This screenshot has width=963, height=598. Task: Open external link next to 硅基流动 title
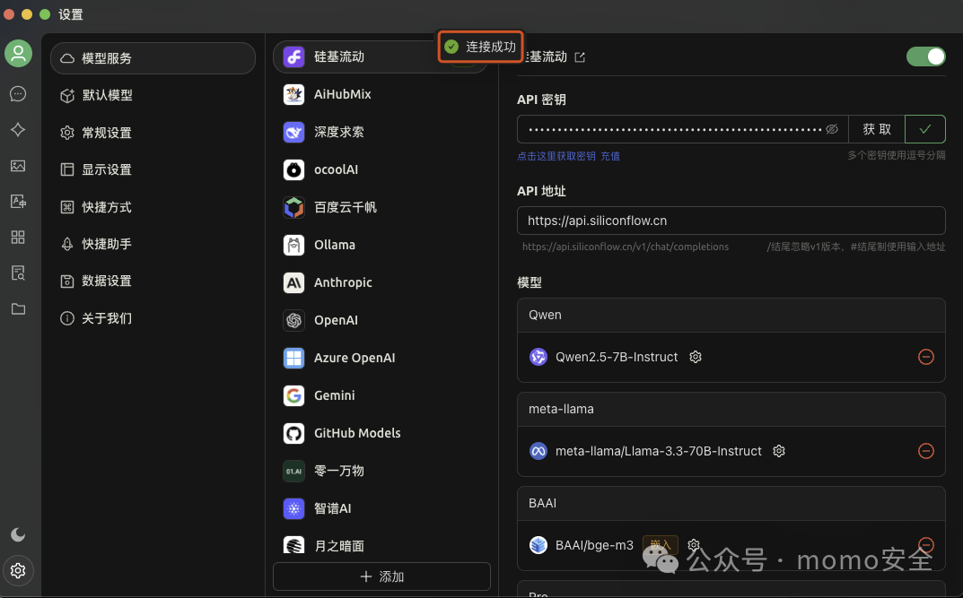tap(580, 57)
